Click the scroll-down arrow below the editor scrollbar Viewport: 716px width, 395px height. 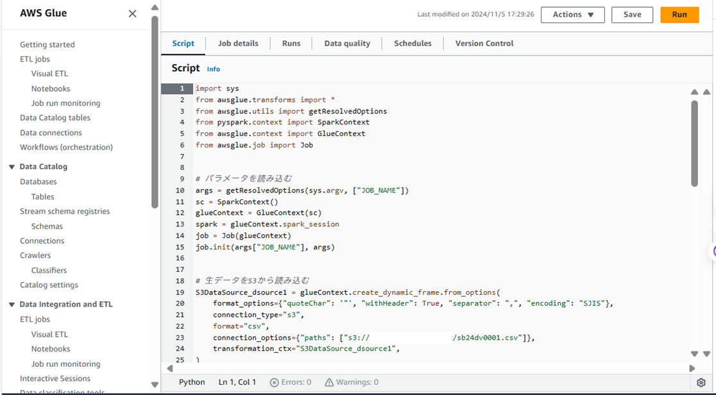(x=694, y=353)
